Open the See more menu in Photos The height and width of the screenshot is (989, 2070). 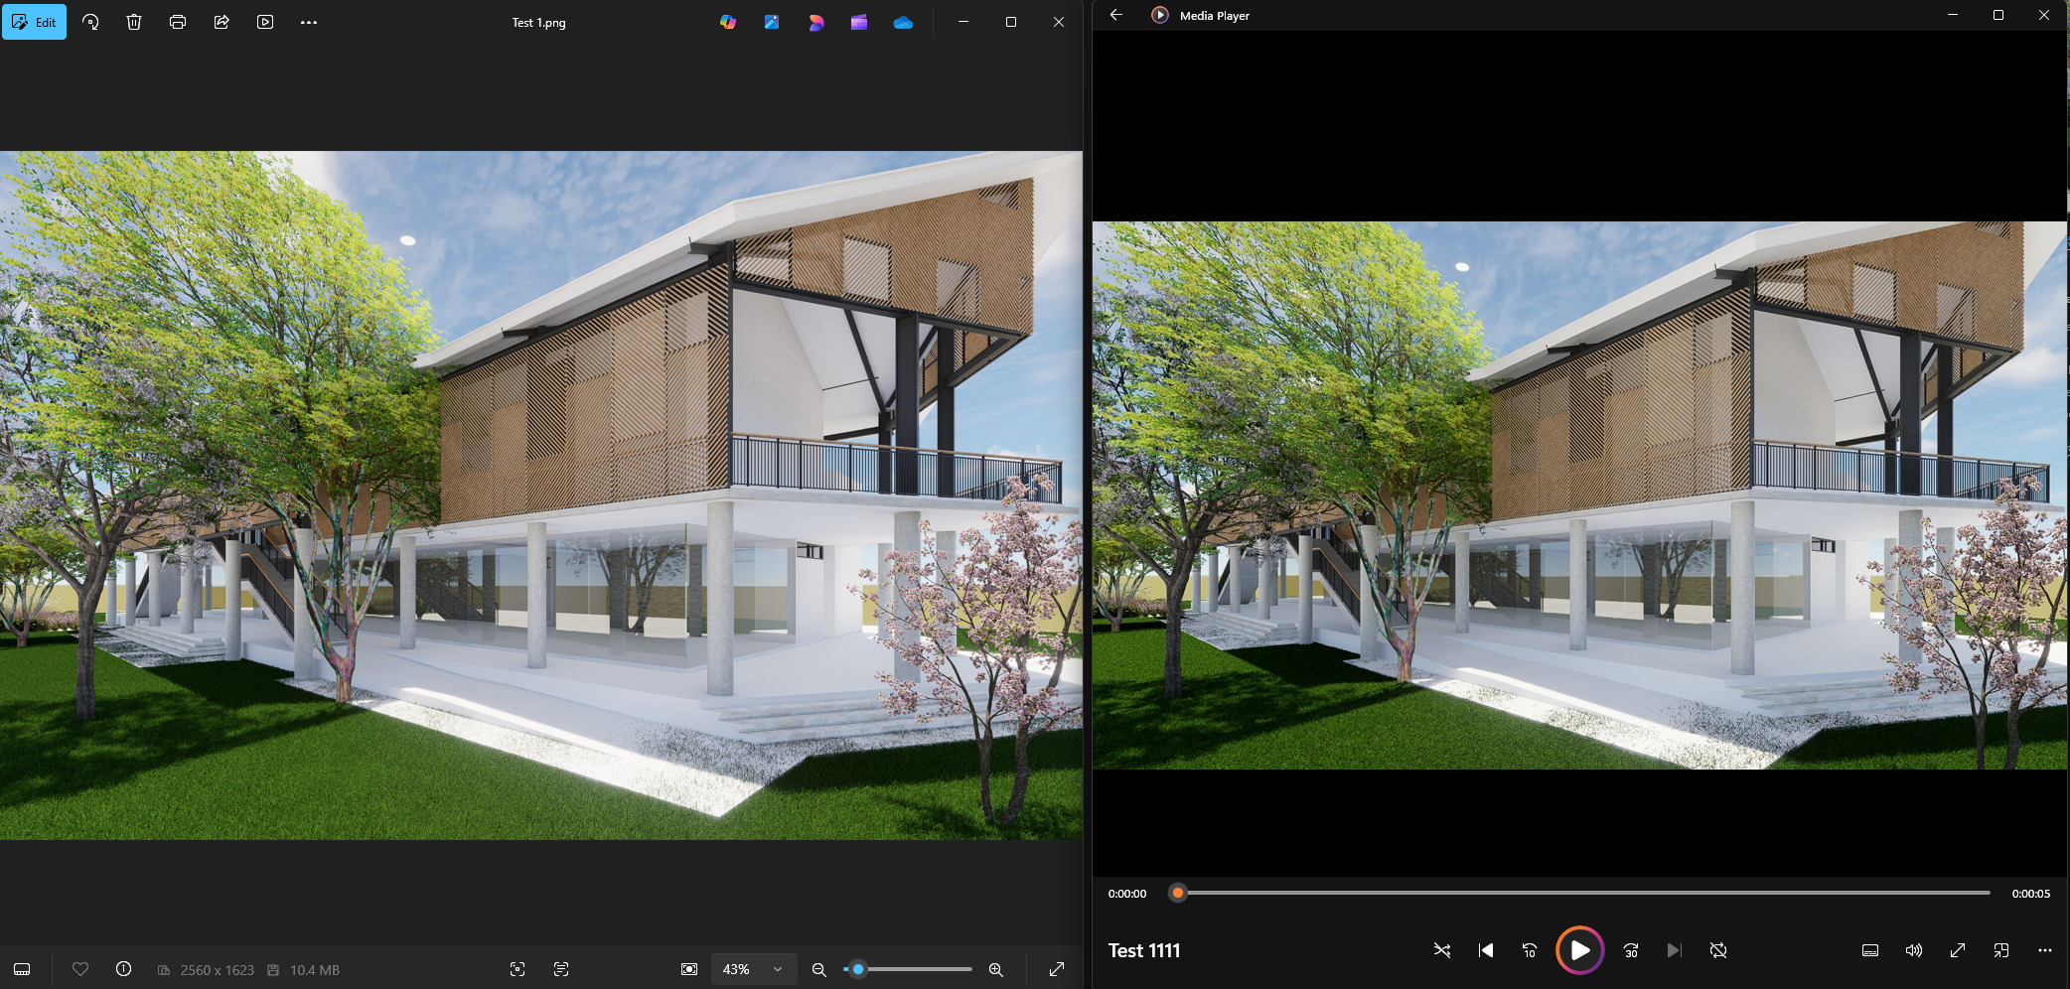point(309,22)
